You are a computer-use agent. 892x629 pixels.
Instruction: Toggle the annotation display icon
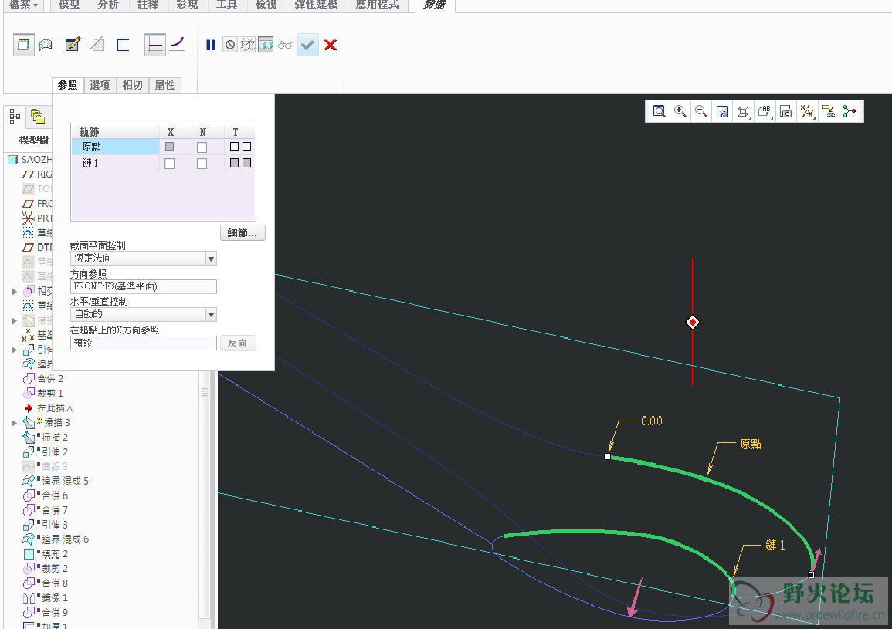click(x=828, y=111)
